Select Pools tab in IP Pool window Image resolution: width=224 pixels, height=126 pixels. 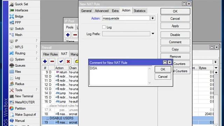tap(70, 27)
